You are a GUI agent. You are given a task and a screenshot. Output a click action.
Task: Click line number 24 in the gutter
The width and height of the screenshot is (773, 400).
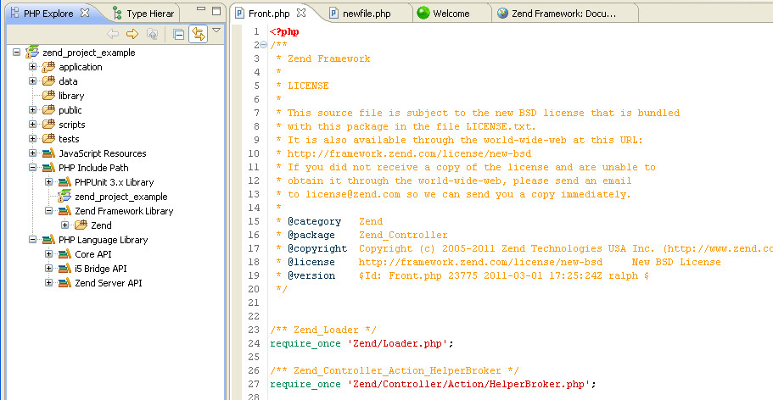tap(254, 343)
